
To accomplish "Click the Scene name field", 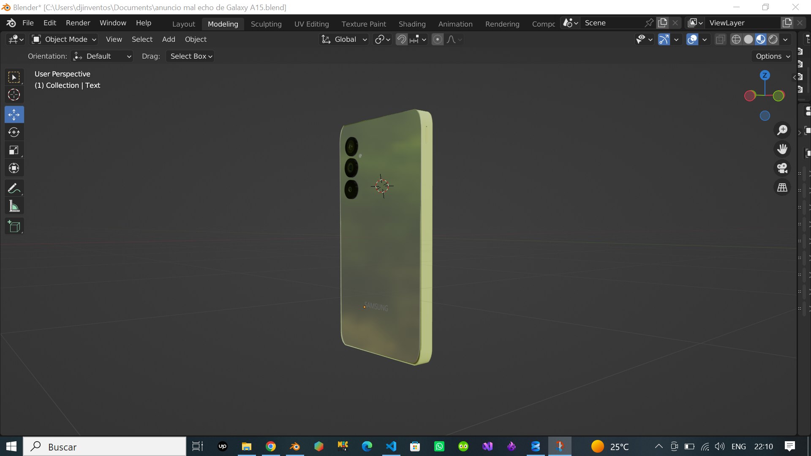I will point(613,23).
